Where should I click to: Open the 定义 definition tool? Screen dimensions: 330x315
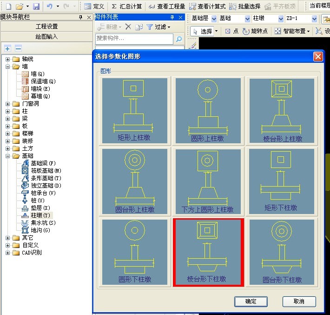pos(94,7)
